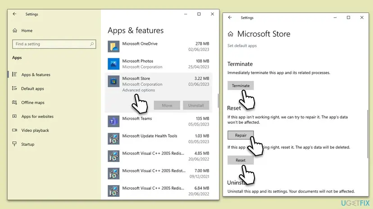The image size is (373, 209).
Task: Click back arrow in Apps & features window
Action: 14,14
